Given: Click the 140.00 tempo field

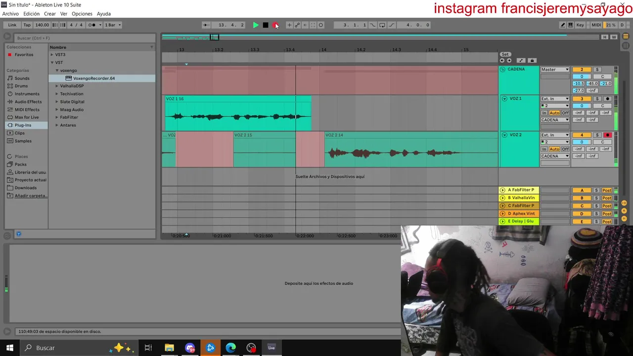Looking at the screenshot, I should point(42,25).
